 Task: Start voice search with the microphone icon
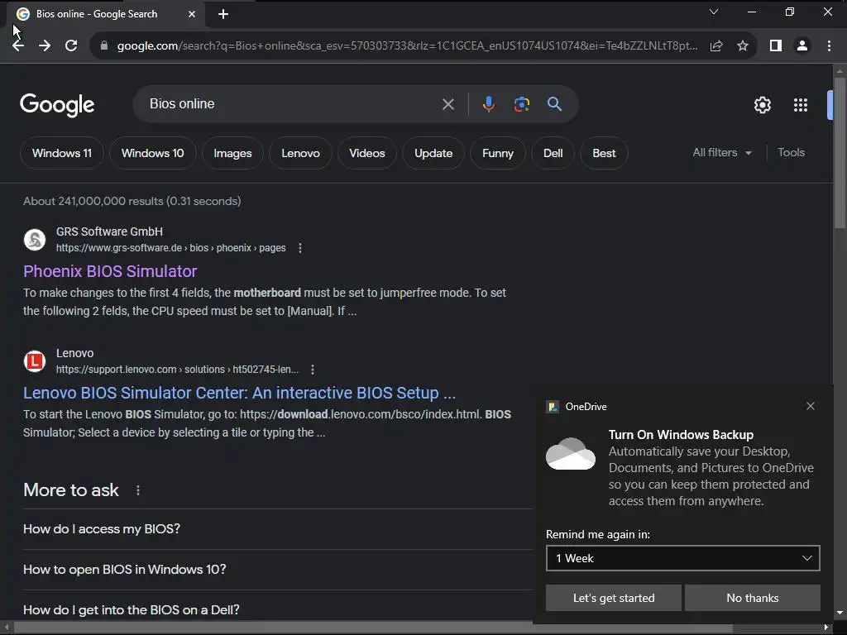[488, 104]
